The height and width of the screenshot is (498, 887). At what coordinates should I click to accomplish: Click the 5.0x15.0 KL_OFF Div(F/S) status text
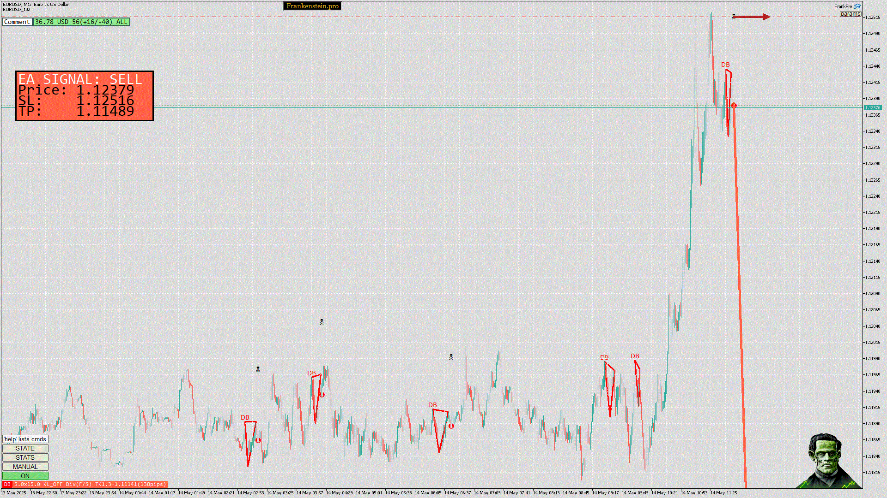[90, 484]
